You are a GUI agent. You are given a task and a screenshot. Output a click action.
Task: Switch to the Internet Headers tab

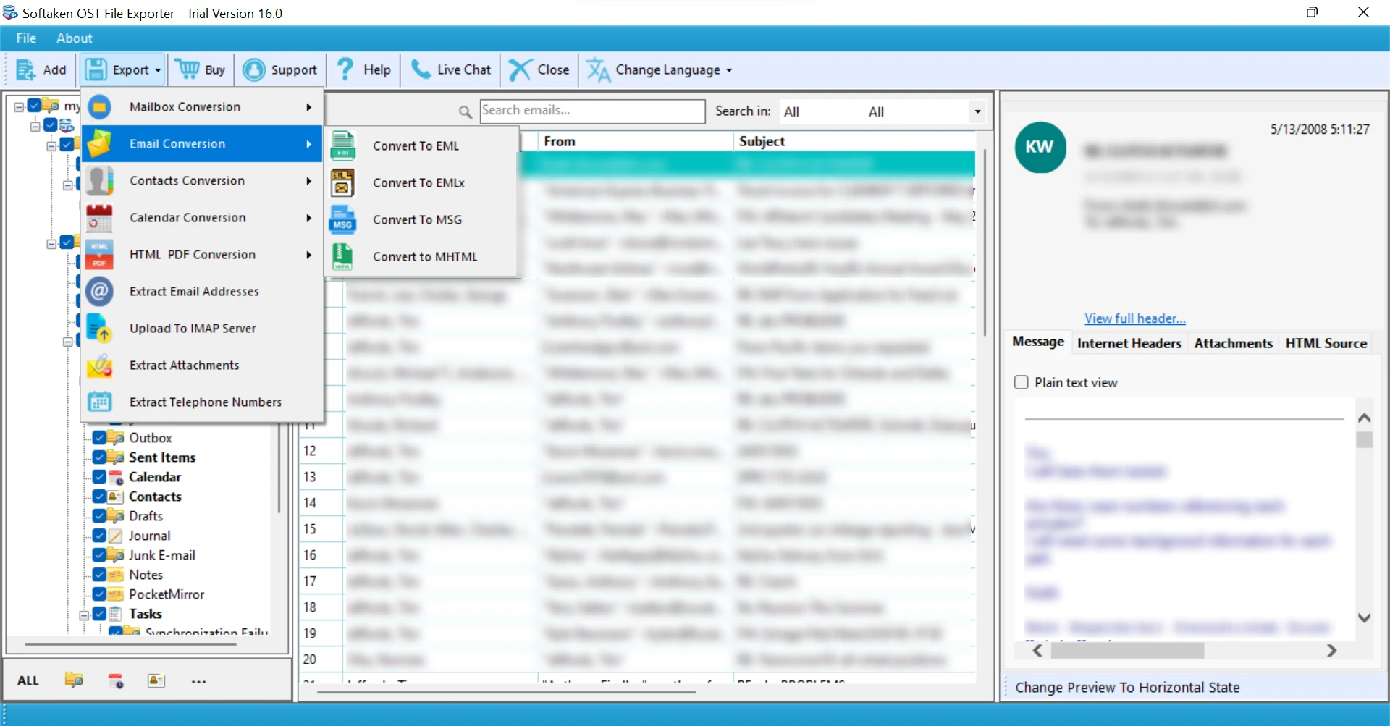point(1129,343)
